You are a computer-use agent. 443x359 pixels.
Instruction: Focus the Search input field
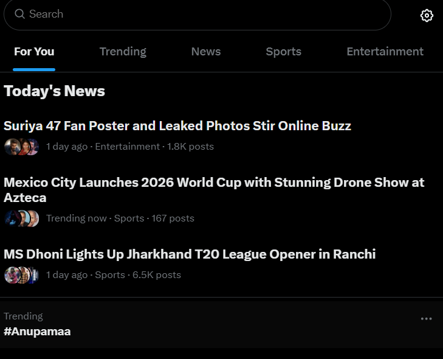[x=197, y=14]
